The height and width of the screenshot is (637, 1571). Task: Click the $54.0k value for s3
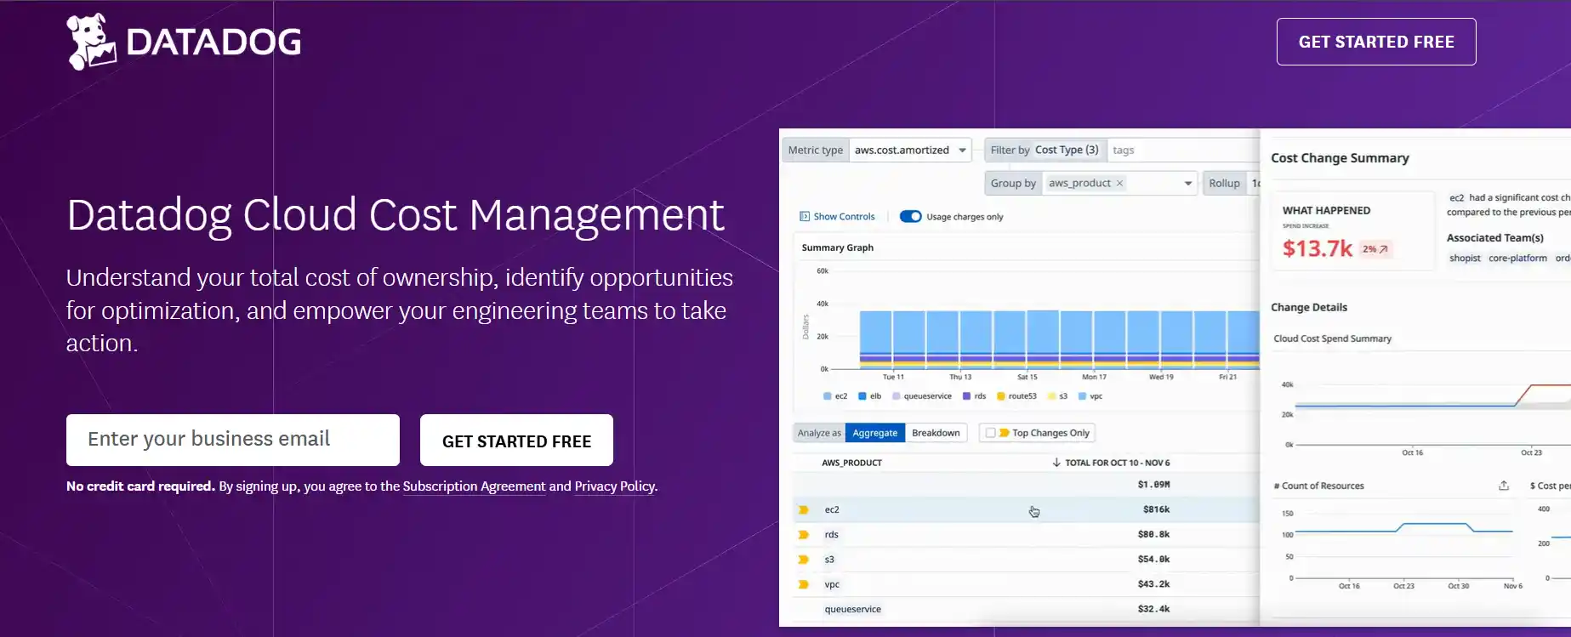[1153, 559]
